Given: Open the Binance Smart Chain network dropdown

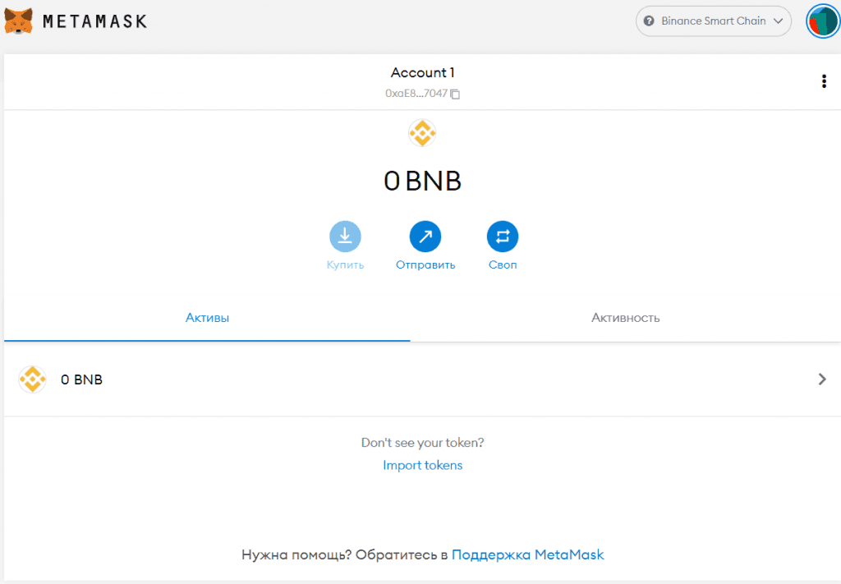Looking at the screenshot, I should click(x=714, y=21).
